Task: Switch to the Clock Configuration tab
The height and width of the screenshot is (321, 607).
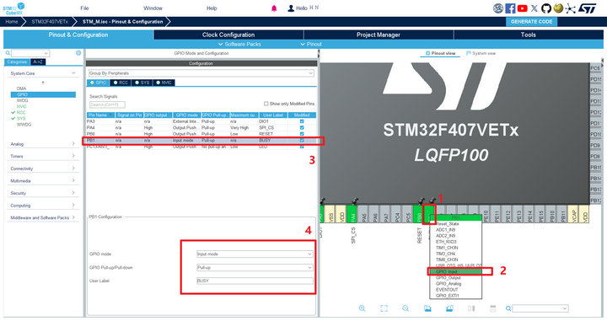Action: pyautogui.click(x=228, y=35)
